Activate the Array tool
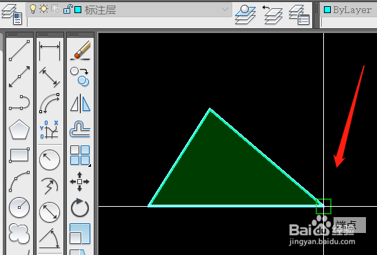The width and height of the screenshot is (377, 255). (80, 155)
